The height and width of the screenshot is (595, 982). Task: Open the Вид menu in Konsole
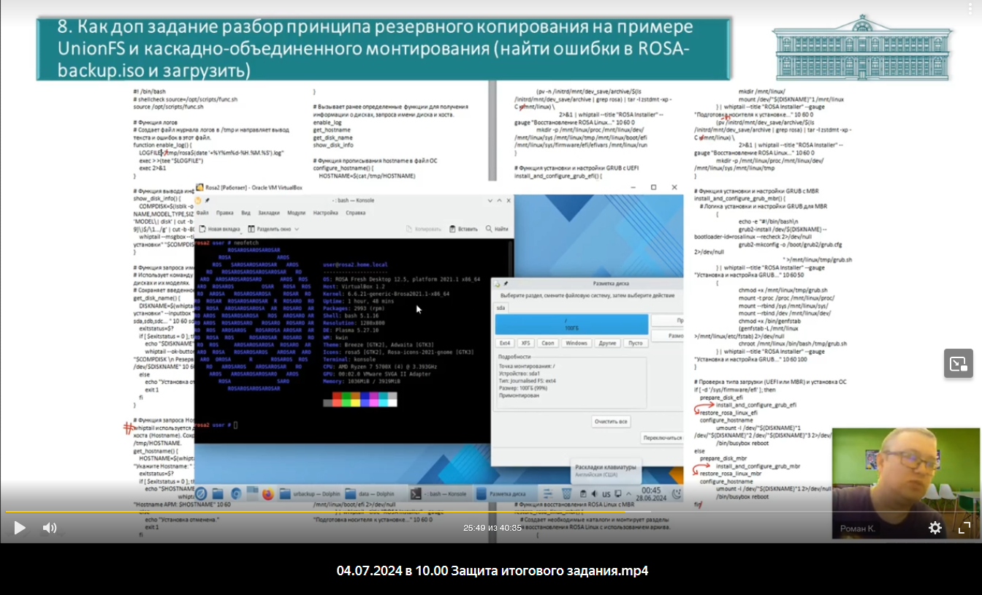point(246,213)
